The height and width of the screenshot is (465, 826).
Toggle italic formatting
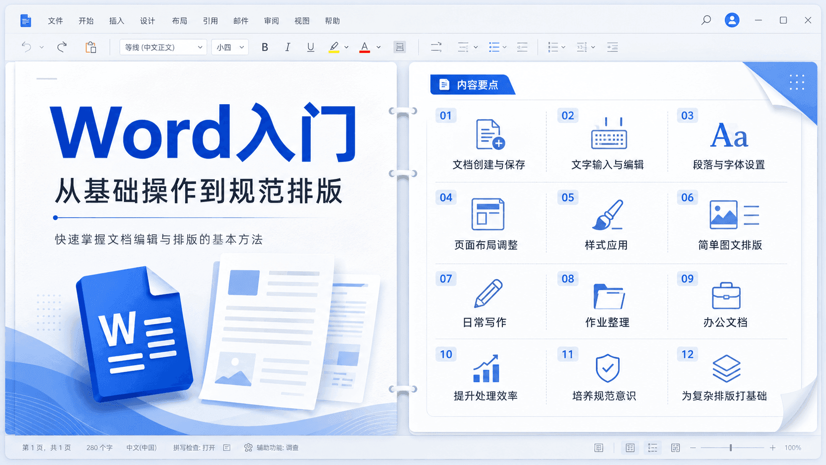tap(288, 47)
